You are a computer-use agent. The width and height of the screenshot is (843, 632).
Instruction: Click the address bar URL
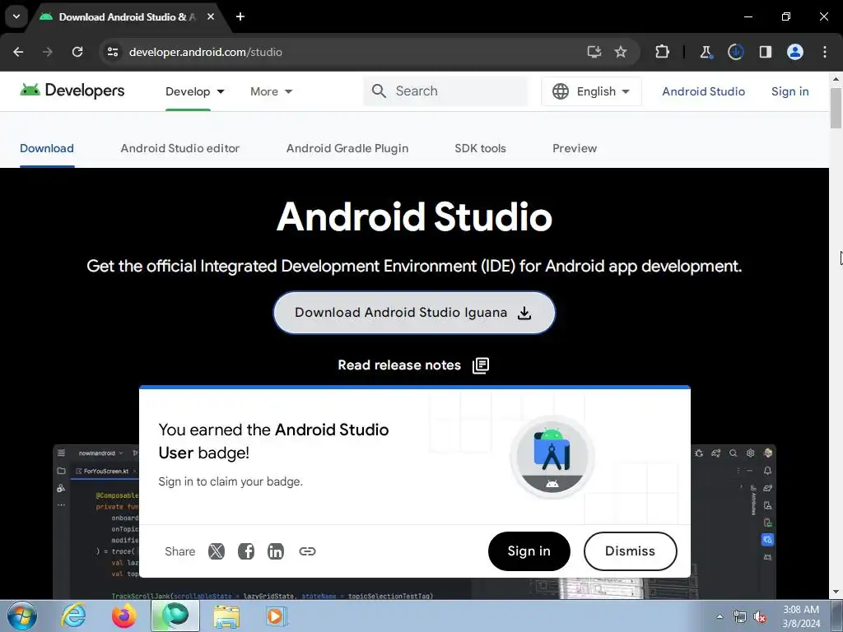[205, 52]
